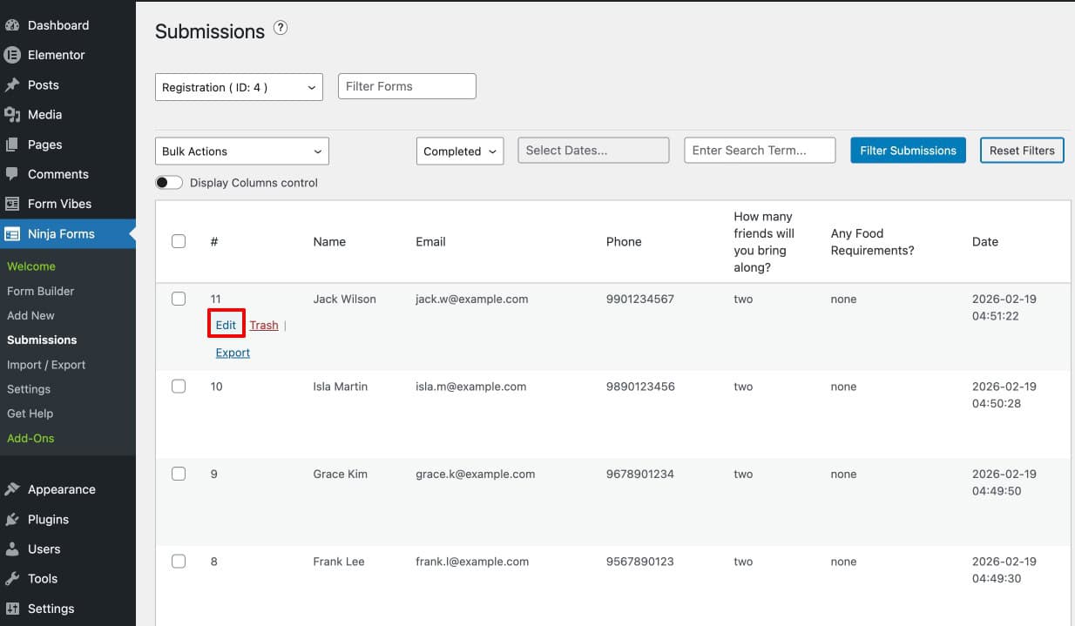This screenshot has height=626, width=1075.
Task: Toggle the Display Columns control switch
Action: tap(169, 183)
